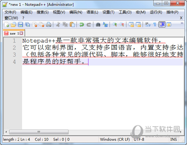Click text line starting with 它可以定制界面
187x145 pixels.
(103, 48)
